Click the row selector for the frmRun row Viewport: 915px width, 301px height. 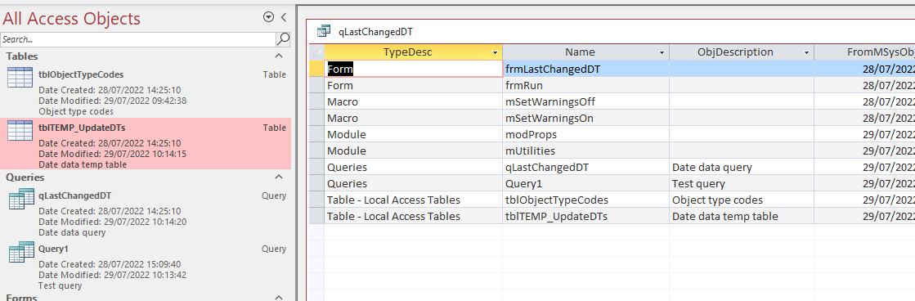(x=316, y=85)
